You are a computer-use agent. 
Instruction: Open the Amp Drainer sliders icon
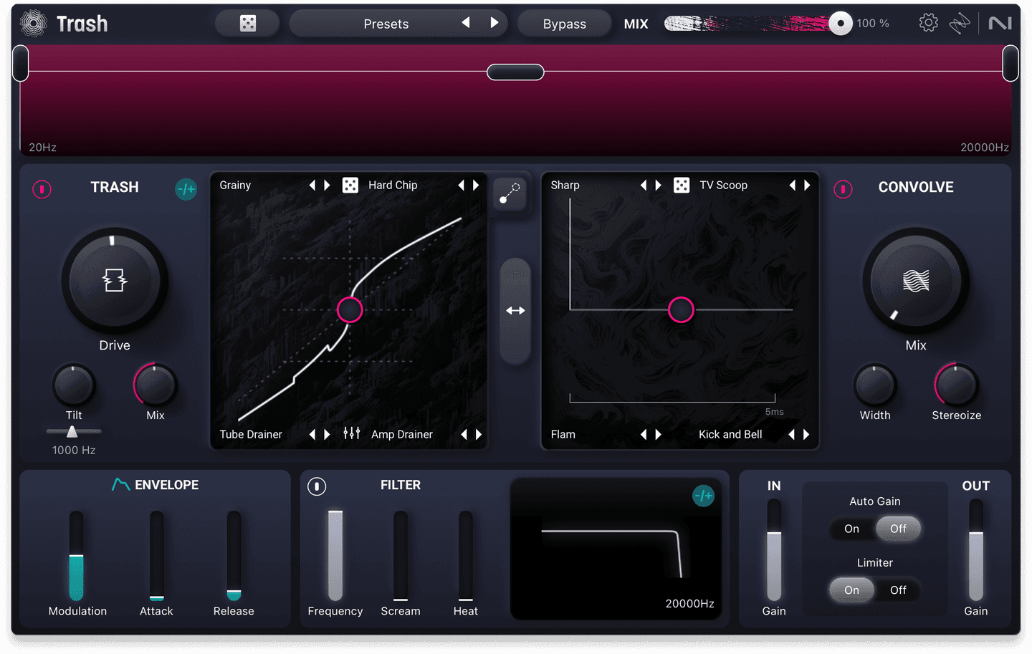tap(351, 434)
